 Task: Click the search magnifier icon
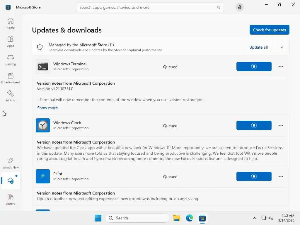click(218, 7)
